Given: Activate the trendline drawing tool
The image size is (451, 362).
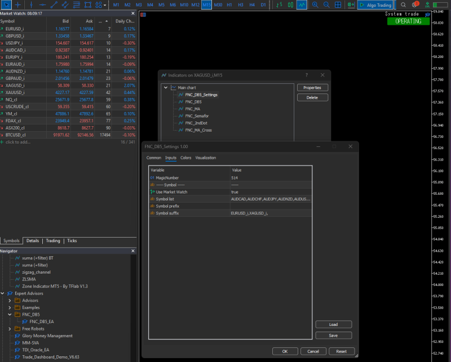Looking at the screenshot, I should (54, 5).
